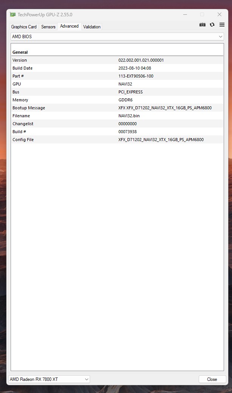Click version value 022.002.001.021.000001
Viewport: 232px width, 393px height.
pyautogui.click(x=141, y=60)
